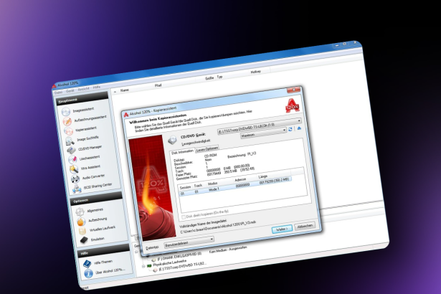Launch the Audio Converter
The width and height of the screenshot is (441, 294).
click(x=93, y=176)
